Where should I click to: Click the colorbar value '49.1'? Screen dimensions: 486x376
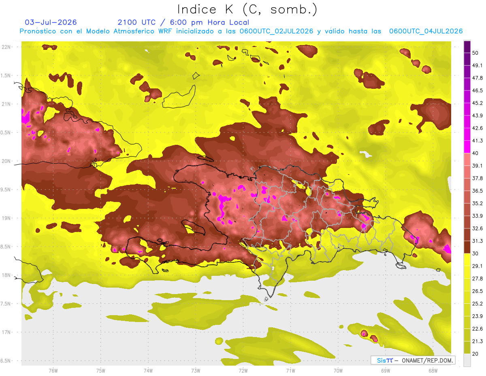[x=477, y=66]
